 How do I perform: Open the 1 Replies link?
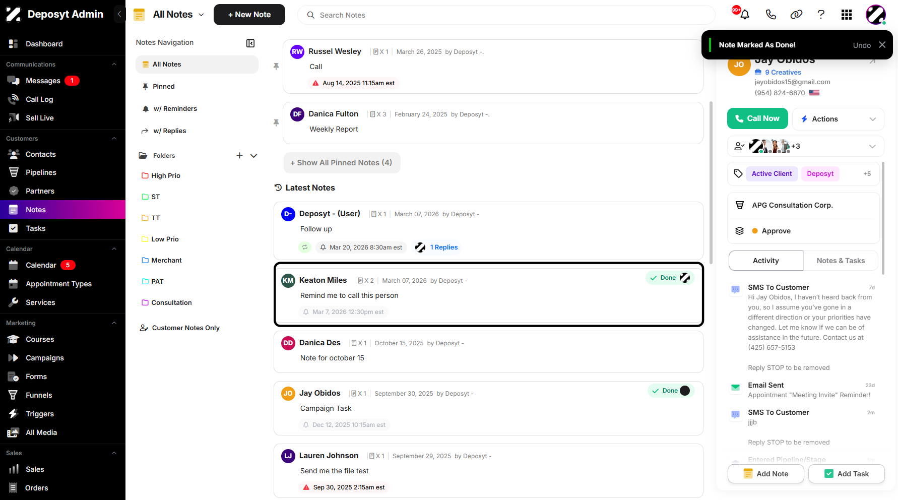coord(444,247)
